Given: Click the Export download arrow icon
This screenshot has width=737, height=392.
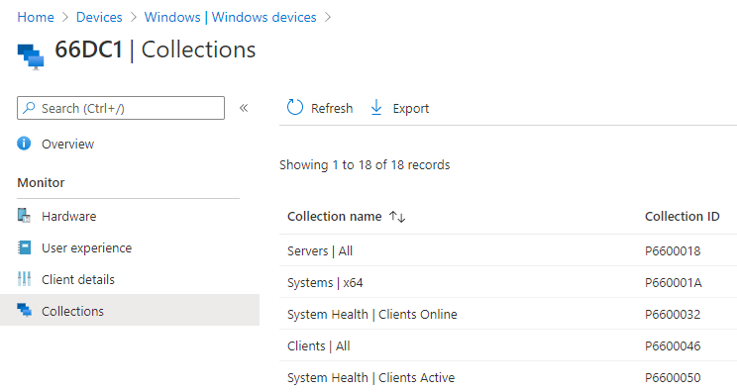Looking at the screenshot, I should point(376,108).
